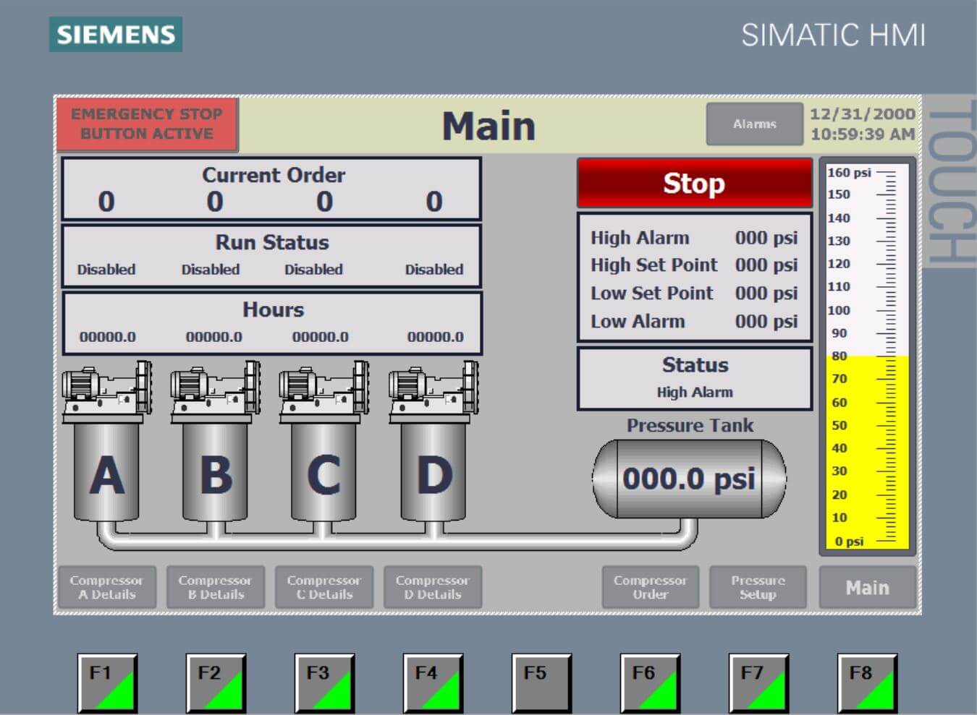Open the Compressor Order screen
This screenshot has height=715, width=977.
click(x=650, y=587)
